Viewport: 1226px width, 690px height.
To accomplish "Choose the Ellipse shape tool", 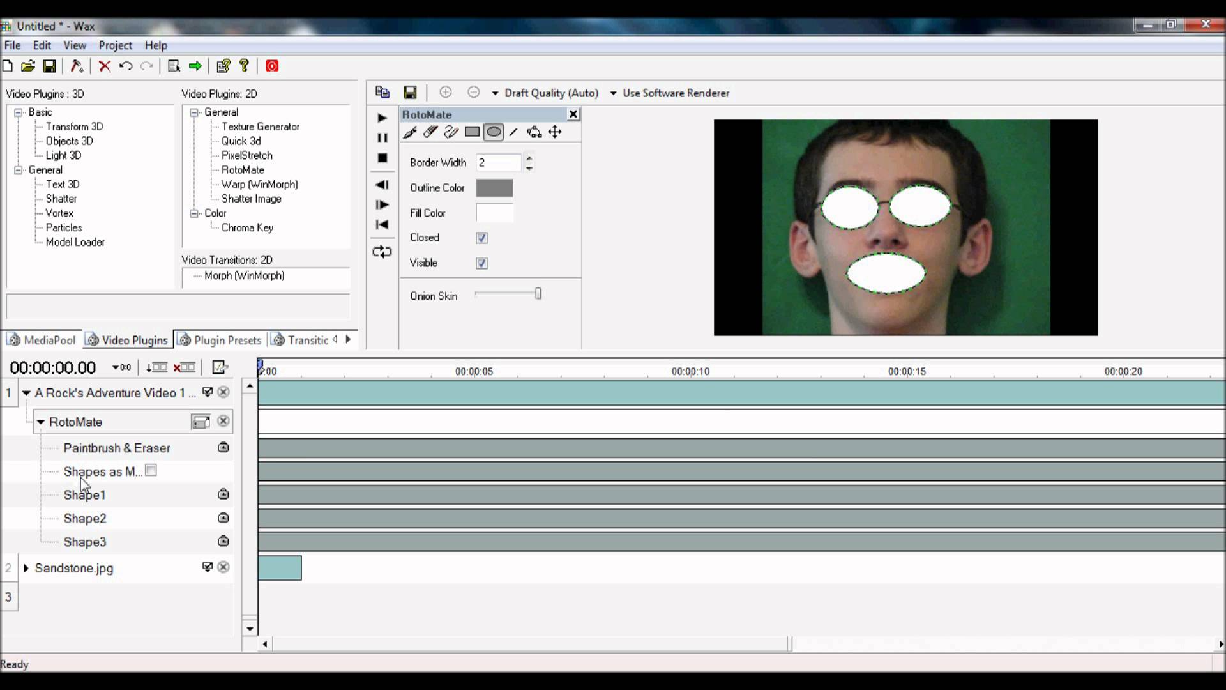I will click(x=494, y=132).
